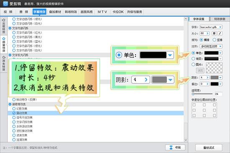
Task: Collapse the 新奇特效类 group
Action: click(10, 104)
